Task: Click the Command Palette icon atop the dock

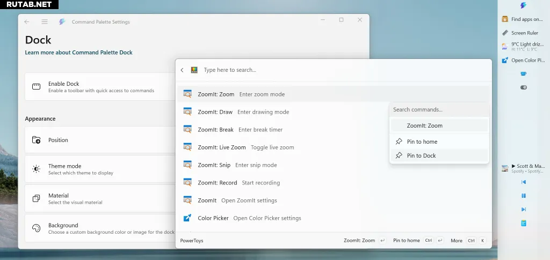Action: [x=523, y=5]
